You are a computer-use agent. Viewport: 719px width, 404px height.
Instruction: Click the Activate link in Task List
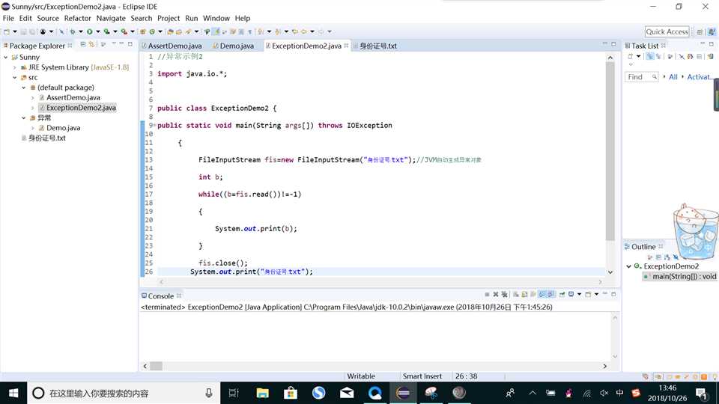click(x=700, y=77)
